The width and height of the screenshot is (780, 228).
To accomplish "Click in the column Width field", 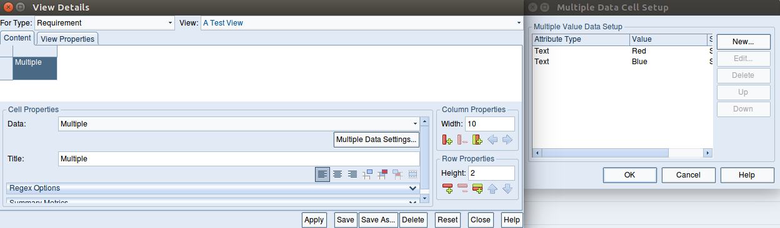I will tap(490, 124).
